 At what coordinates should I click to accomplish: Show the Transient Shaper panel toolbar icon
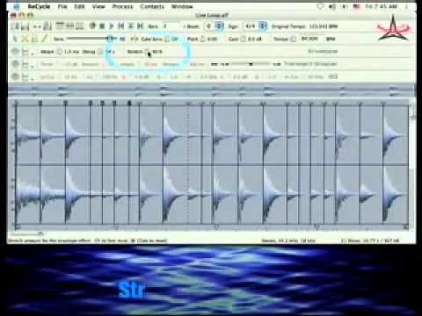(69, 26)
